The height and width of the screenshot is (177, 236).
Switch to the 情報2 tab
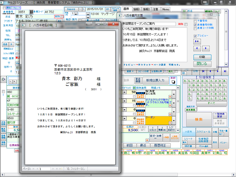146,9
